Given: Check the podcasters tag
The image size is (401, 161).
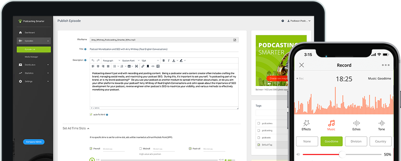Looking at the screenshot, I should [259, 123].
